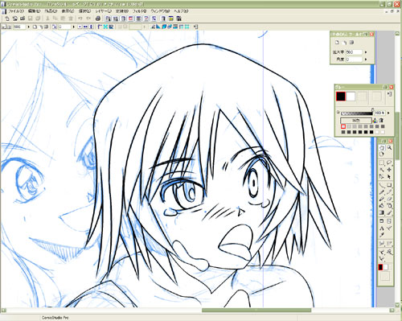Open the 表示 (View) menu
This screenshot has height=321, width=402.
click(68, 11)
